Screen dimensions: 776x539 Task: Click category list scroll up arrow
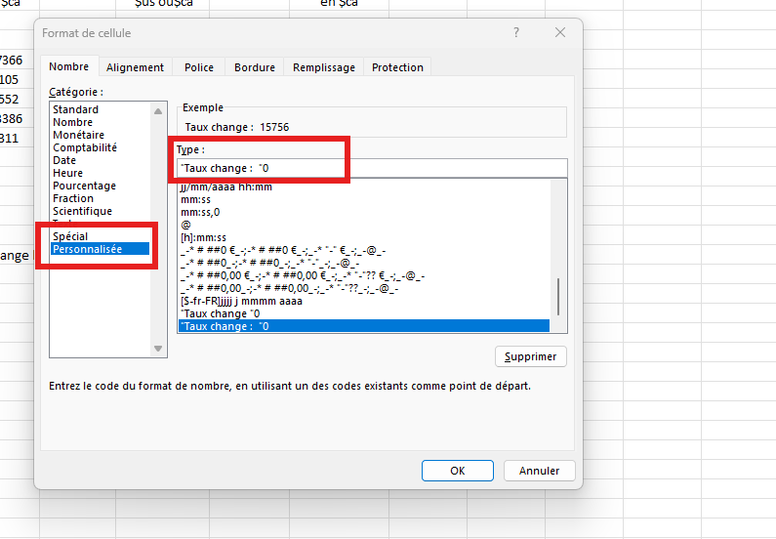[x=159, y=110]
